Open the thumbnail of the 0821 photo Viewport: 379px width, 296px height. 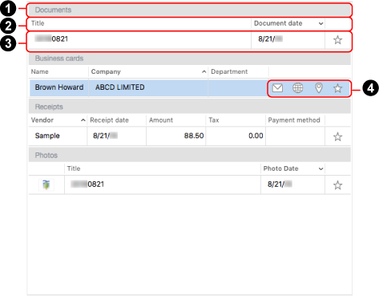tap(46, 184)
